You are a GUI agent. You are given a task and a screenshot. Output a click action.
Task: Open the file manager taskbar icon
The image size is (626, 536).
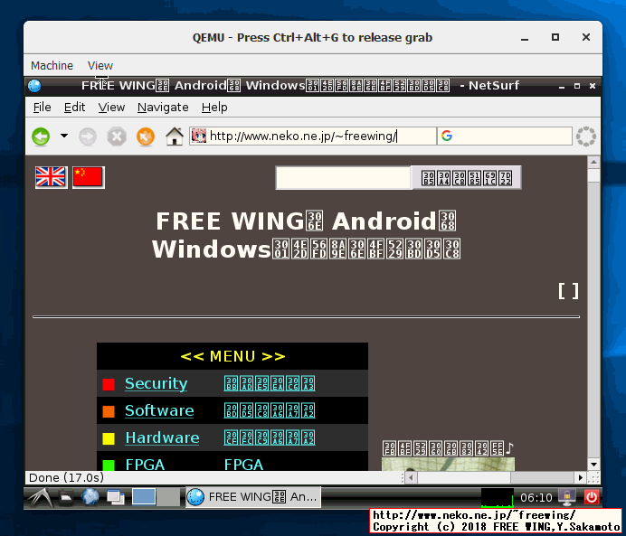(66, 497)
